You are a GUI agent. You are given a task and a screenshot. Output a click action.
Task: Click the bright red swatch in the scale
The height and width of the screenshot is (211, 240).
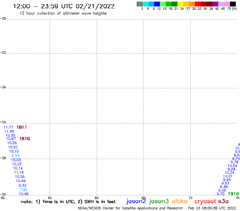(198, 4)
